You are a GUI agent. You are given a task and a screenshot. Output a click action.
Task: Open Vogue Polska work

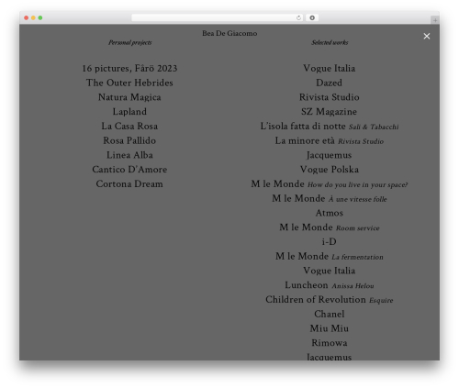[330, 170]
